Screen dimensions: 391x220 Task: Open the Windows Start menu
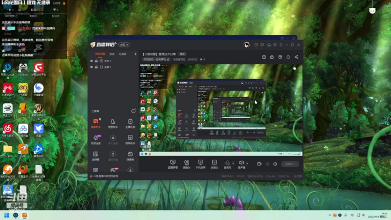(x=7, y=215)
